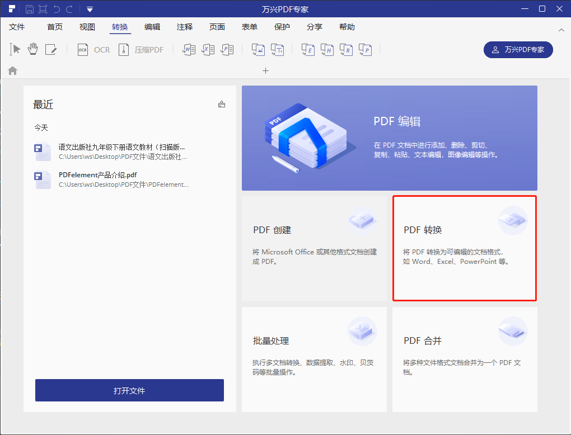
Task: Click the redo icon in the title bar
Action: point(69,8)
